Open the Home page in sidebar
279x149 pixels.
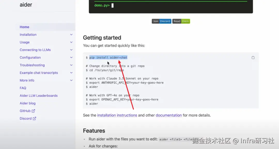pyautogui.click(x=24, y=27)
